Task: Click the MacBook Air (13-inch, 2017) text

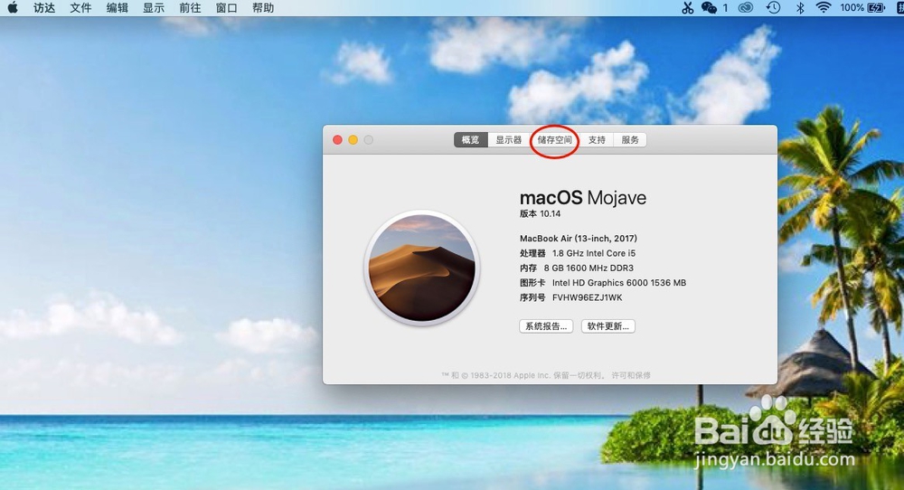Action: coord(579,238)
